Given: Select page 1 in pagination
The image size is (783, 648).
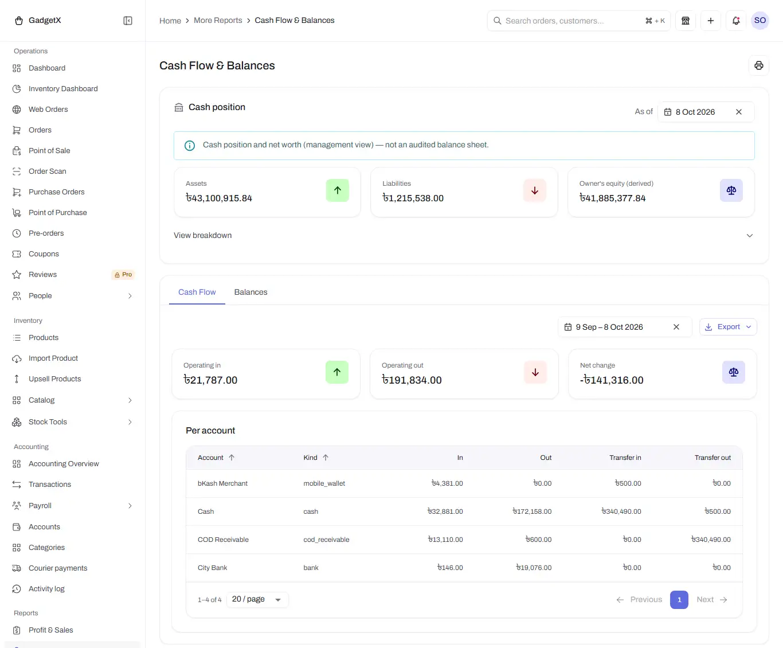Looking at the screenshot, I should (x=679, y=600).
